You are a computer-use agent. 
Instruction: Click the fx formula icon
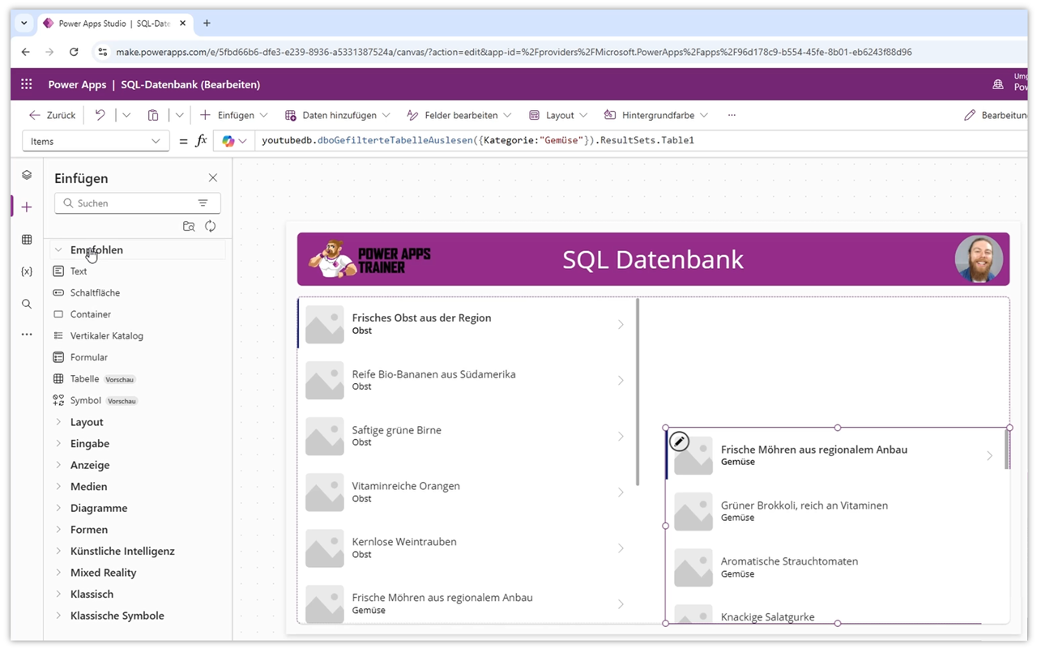point(202,141)
